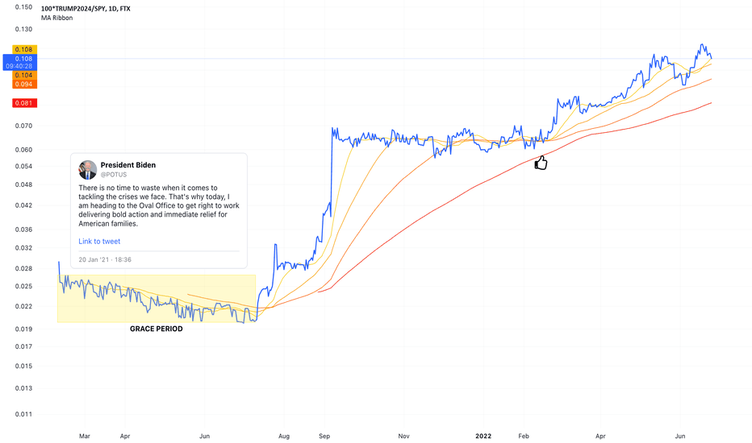Viewport: 752px width, 443px height.
Task: Click the President Biden name in tweet
Action: click(x=128, y=165)
